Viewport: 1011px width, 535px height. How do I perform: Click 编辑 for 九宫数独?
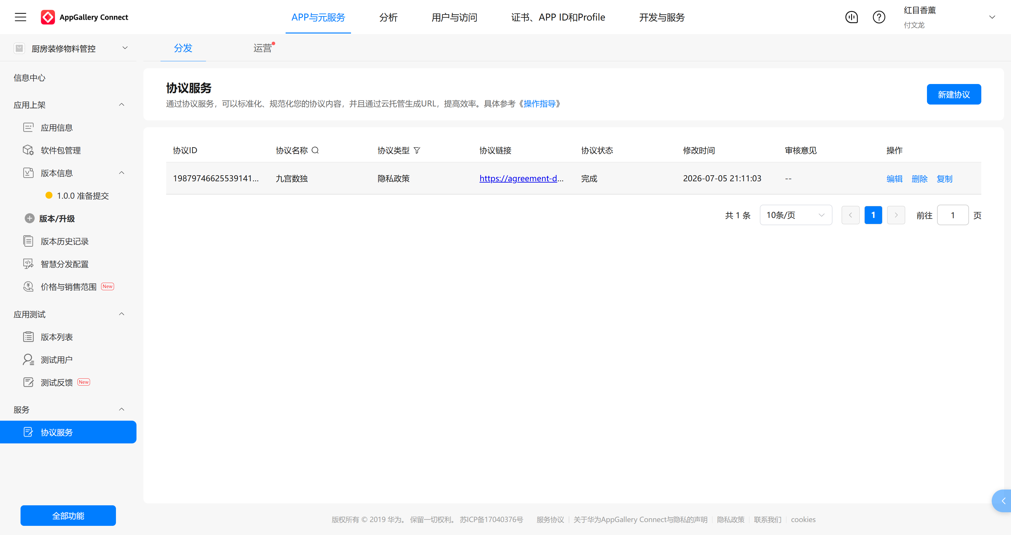click(x=894, y=179)
